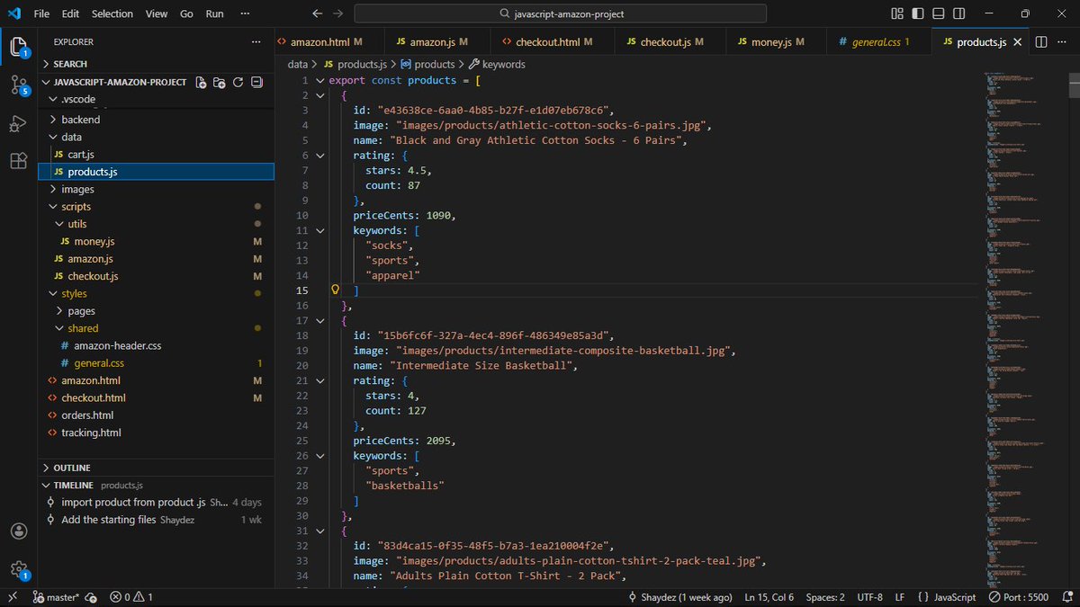This screenshot has width=1080, height=607.
Task: Open the Selection menu
Action: pyautogui.click(x=112, y=13)
